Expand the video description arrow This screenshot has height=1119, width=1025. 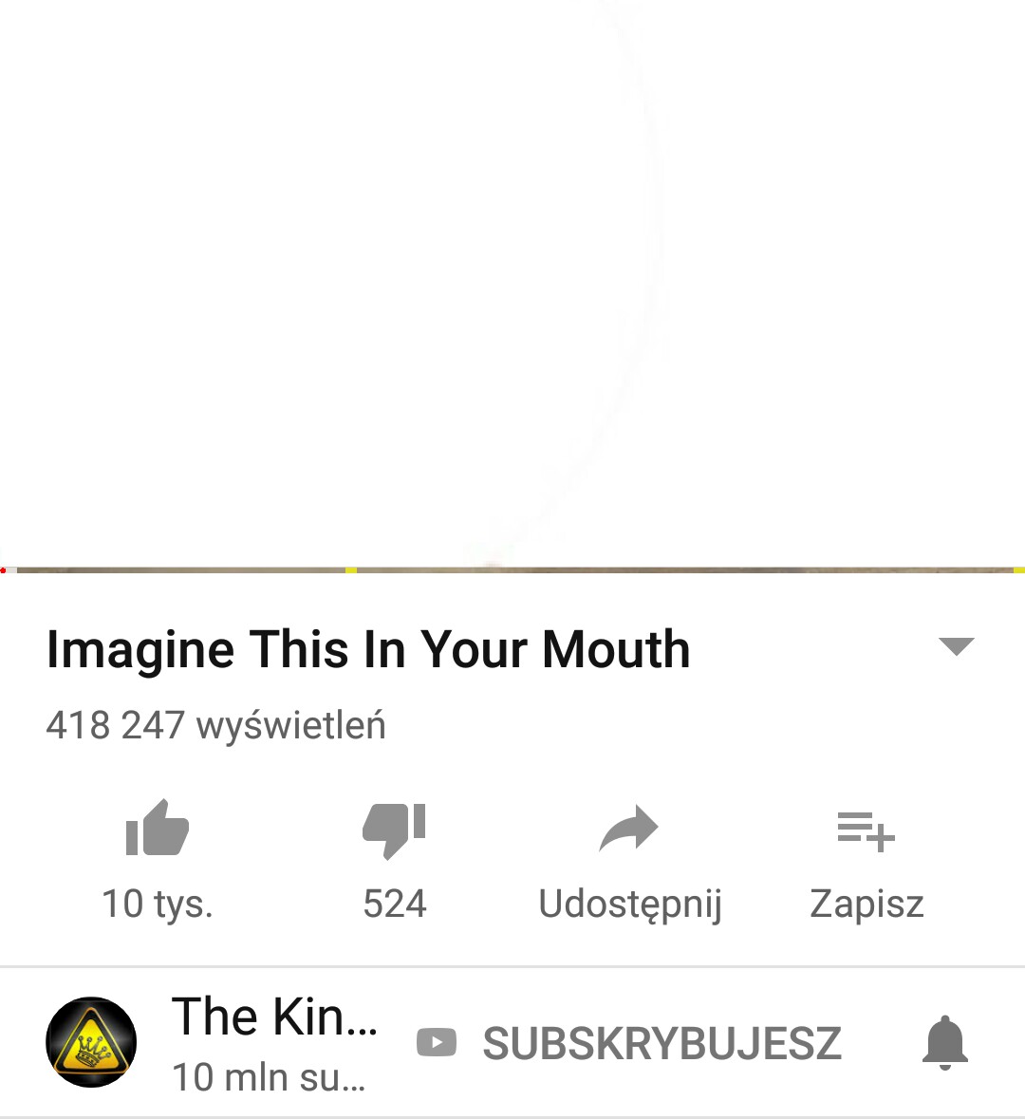956,645
